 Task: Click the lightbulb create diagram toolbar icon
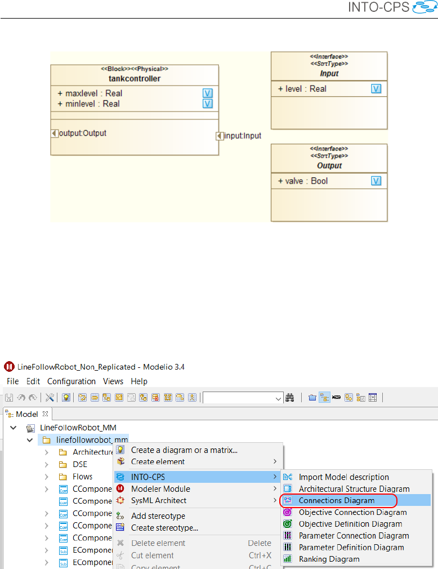coord(66,398)
